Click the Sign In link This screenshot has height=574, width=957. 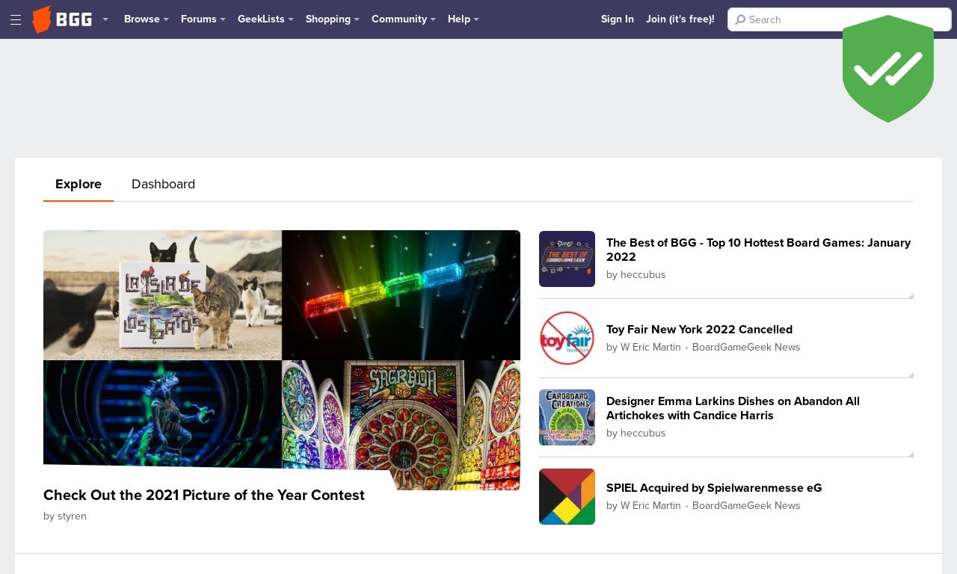(618, 19)
